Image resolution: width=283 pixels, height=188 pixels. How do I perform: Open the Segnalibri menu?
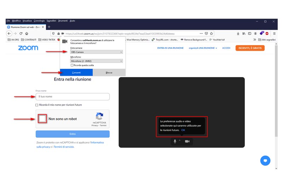tap(51, 21)
